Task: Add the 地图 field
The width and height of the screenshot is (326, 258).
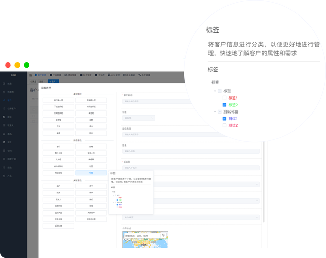Action: click(91, 166)
